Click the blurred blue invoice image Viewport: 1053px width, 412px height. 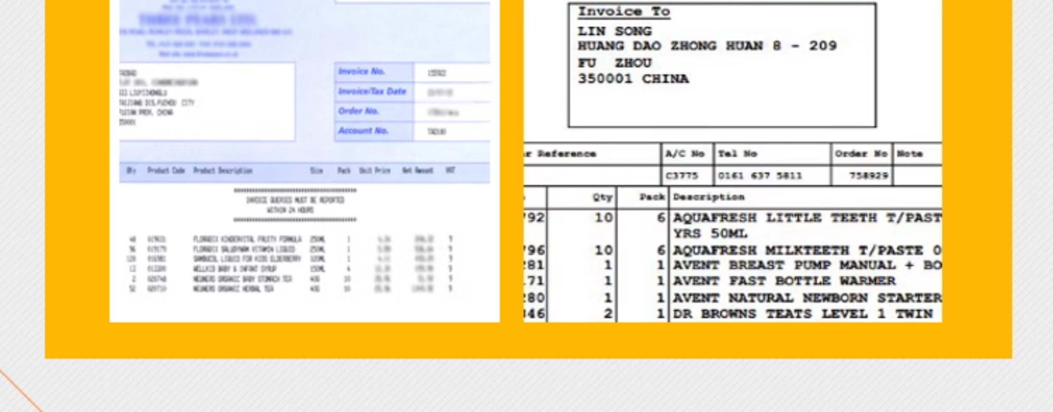[304, 161]
